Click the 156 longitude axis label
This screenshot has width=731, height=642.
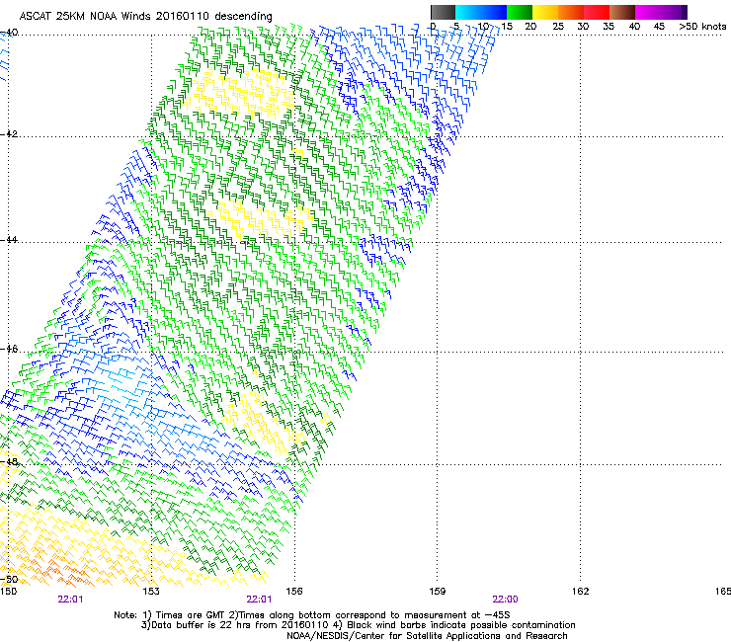(294, 592)
